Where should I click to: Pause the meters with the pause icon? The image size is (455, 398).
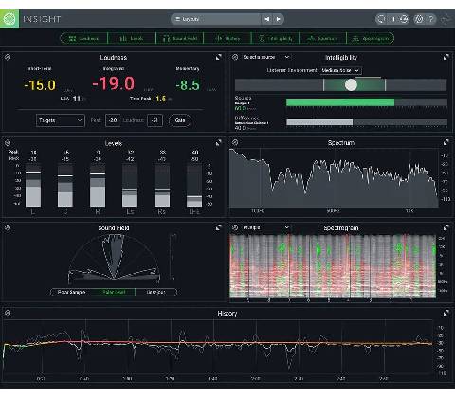point(392,19)
